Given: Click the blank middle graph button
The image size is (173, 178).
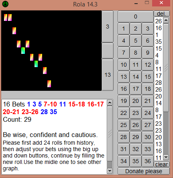Looking at the screenshot, I should [108, 51].
